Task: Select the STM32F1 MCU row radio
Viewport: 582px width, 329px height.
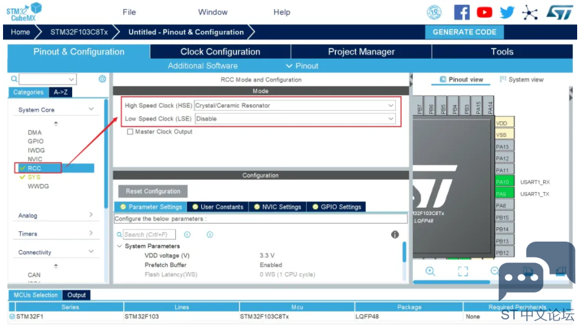Action: [12, 316]
